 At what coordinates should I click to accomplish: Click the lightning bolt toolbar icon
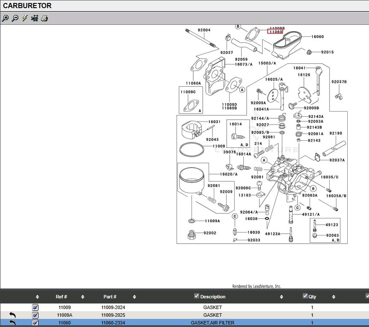(x=25, y=18)
